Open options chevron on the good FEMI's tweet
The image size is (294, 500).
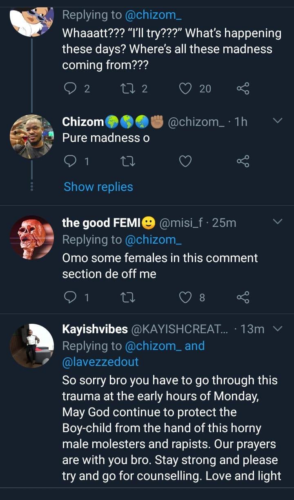click(277, 222)
